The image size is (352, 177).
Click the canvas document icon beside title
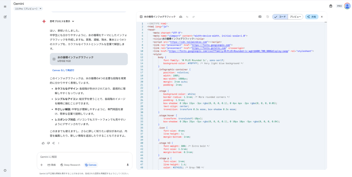[141, 17]
